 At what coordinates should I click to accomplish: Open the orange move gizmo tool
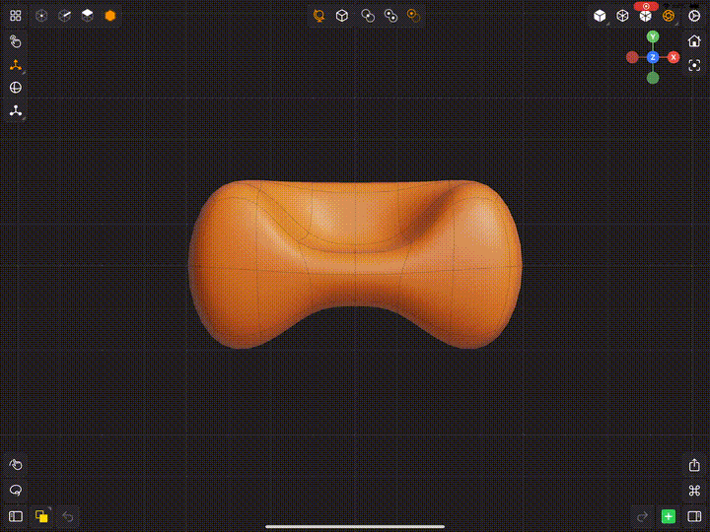(x=16, y=65)
